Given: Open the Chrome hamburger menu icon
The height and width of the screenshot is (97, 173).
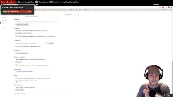Looking at the screenshot, I should coord(171,7).
